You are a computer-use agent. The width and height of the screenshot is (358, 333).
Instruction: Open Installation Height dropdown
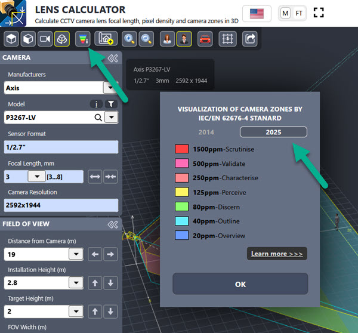point(76,283)
